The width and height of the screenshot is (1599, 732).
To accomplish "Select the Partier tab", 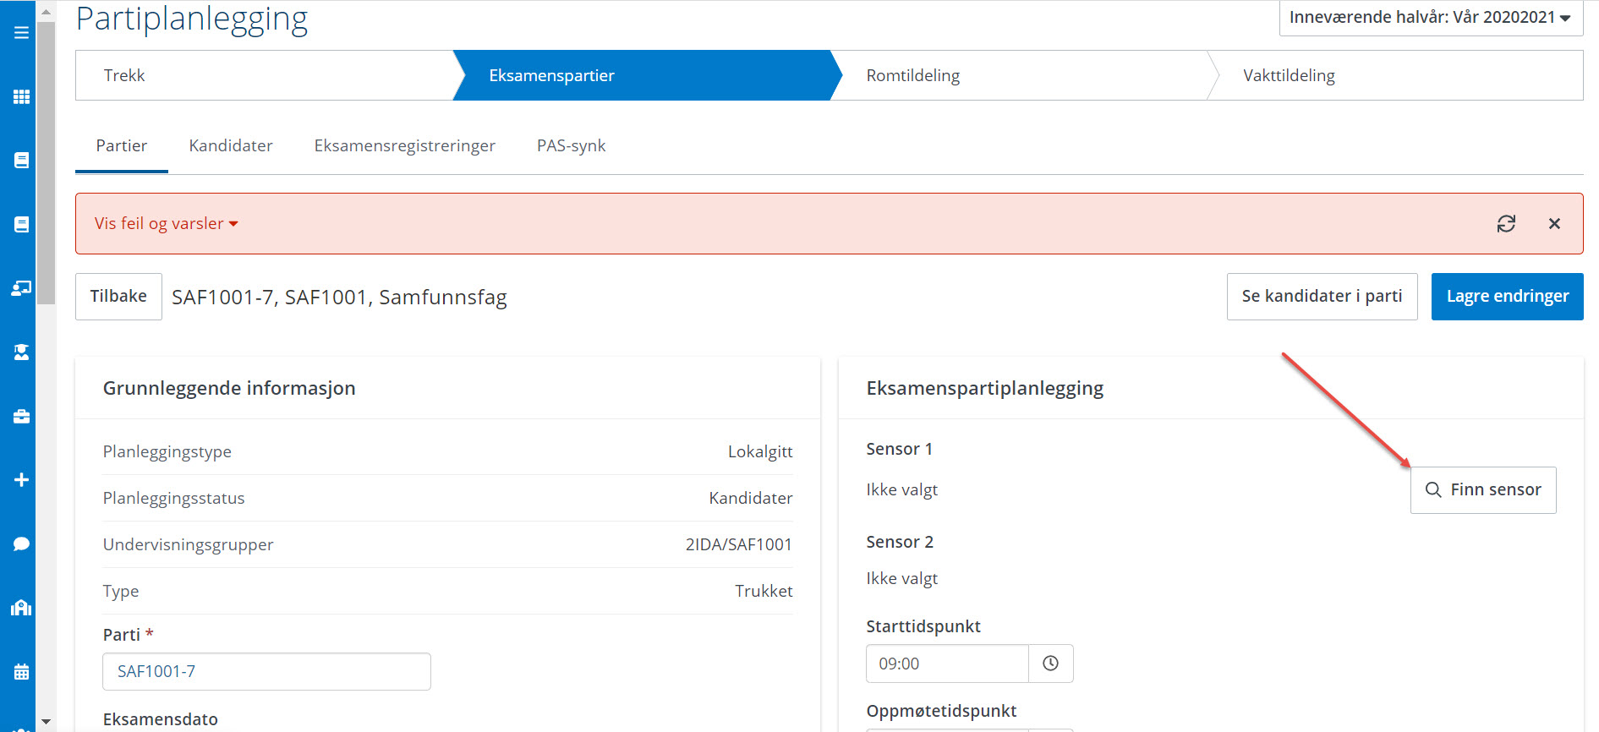I will coord(122,145).
